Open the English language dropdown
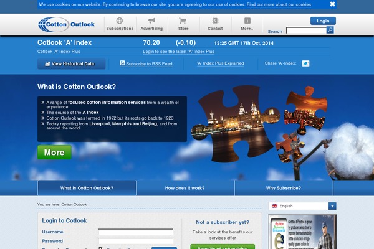 [302, 206]
